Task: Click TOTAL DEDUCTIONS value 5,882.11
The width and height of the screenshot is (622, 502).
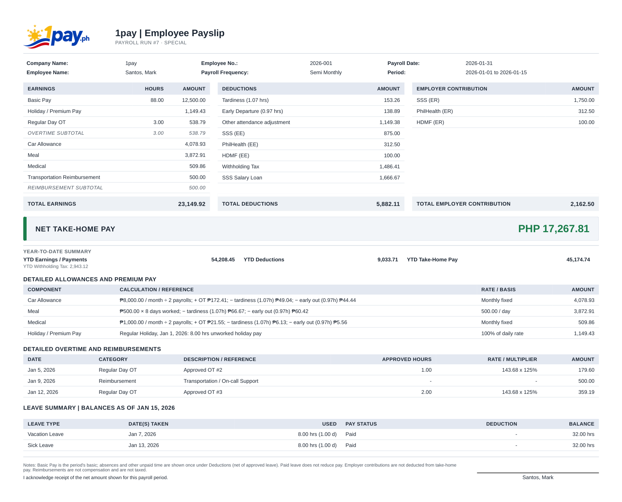Action: 388,204
